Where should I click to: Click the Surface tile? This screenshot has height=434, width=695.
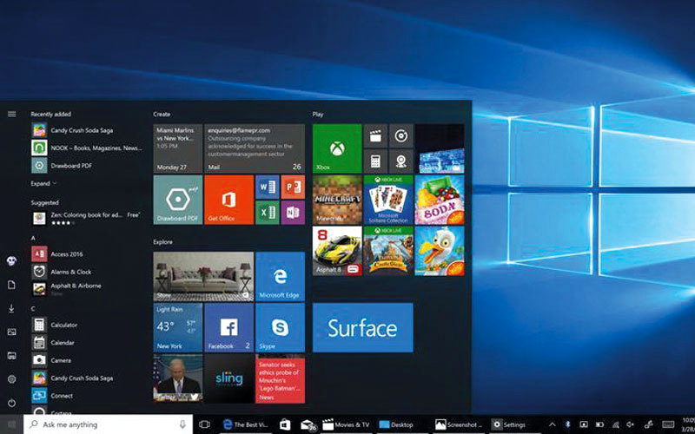(x=362, y=327)
